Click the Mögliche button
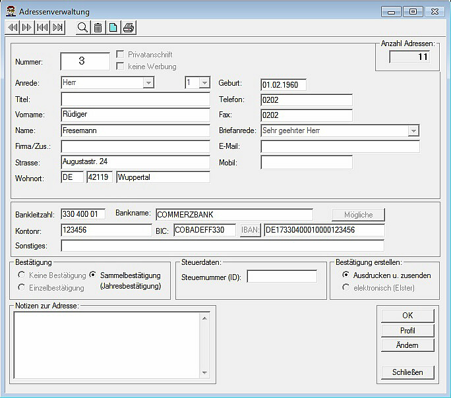The width and height of the screenshot is (451, 398). tap(358, 215)
